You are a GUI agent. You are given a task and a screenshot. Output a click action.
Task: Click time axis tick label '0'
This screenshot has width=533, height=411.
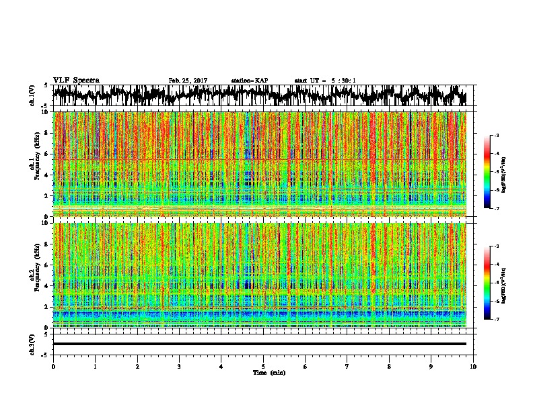pos(53,367)
